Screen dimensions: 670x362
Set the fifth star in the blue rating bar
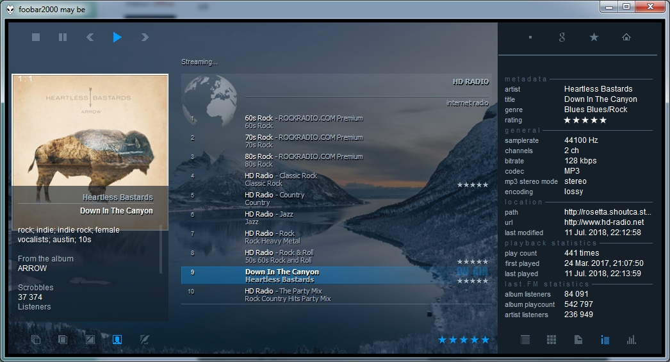click(485, 340)
